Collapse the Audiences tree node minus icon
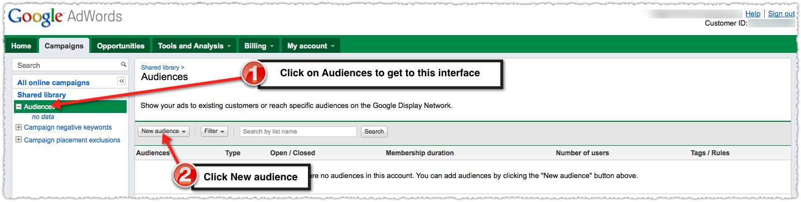This screenshot has height=202, width=801. 19,106
